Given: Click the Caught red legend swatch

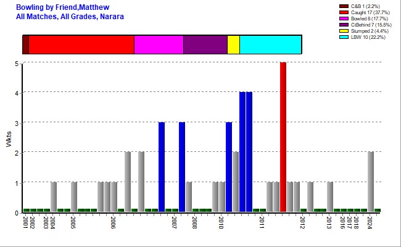Looking at the screenshot, I should tap(344, 12).
